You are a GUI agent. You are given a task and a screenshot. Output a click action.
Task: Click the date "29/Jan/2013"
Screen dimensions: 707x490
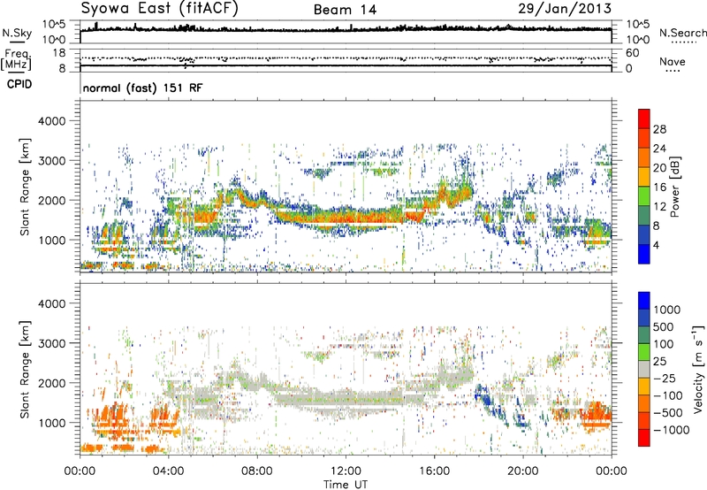tap(565, 8)
